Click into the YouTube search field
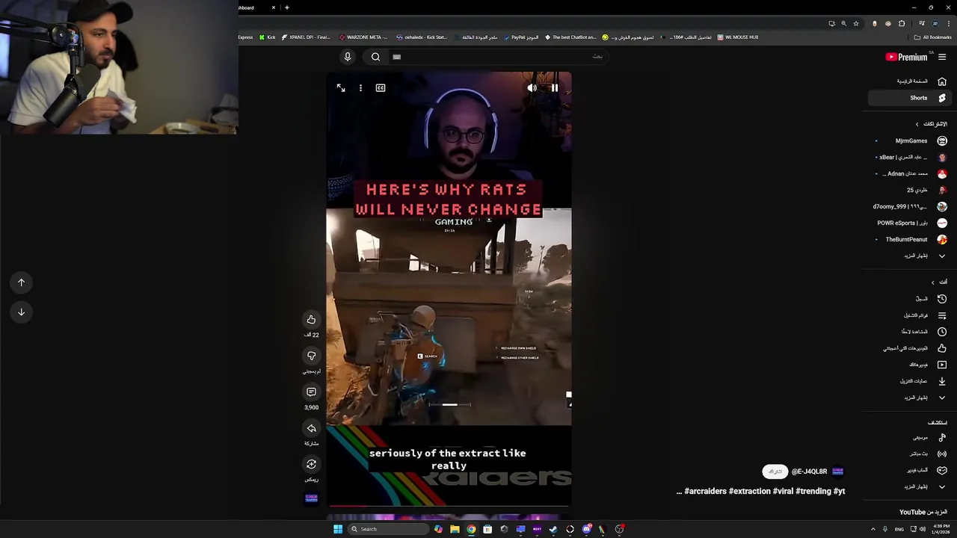 click(497, 57)
